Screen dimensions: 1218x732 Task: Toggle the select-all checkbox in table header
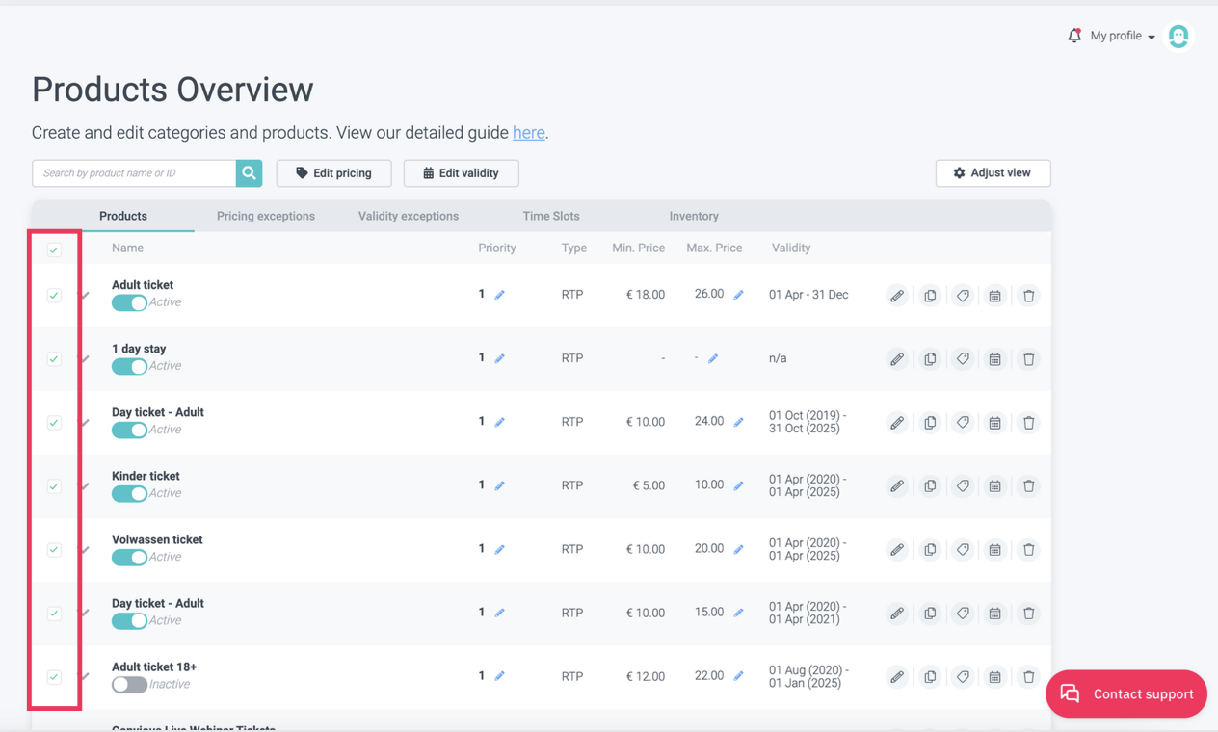tap(54, 249)
